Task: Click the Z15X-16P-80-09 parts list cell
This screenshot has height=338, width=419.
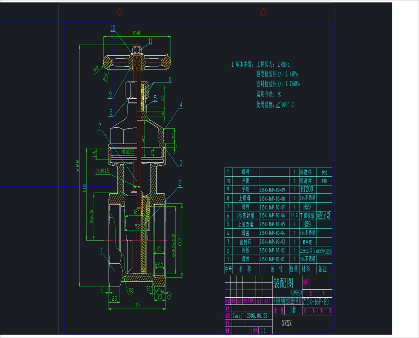Action: tap(272, 190)
